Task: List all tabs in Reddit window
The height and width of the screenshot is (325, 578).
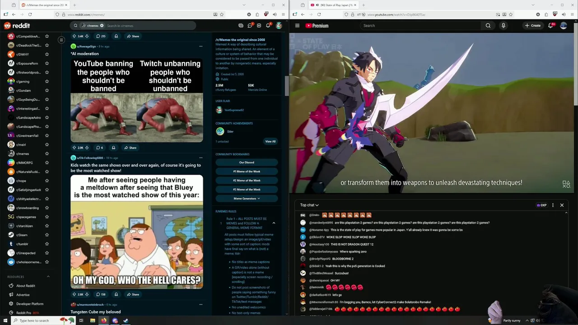Action: pos(244,5)
